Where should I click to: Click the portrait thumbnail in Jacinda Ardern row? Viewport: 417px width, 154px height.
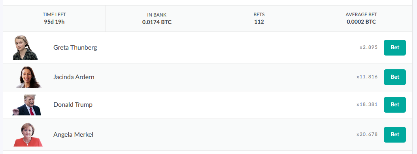pos(29,77)
